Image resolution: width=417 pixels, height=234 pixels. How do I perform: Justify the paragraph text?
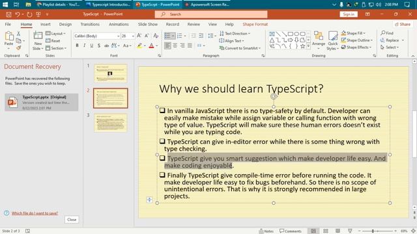(190, 45)
